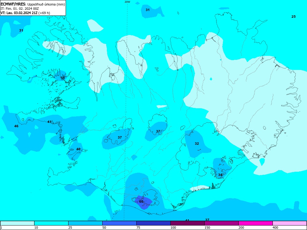Click the 46 value off the west coast

[16, 126]
